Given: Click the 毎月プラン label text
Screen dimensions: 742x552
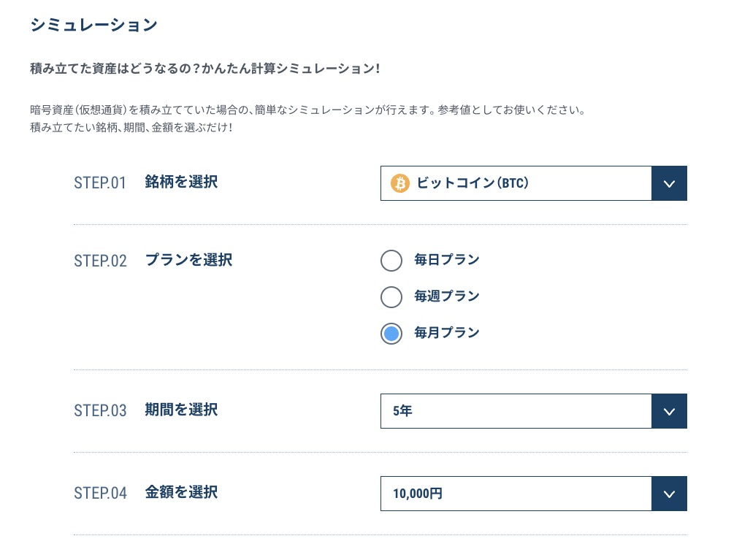Looking at the screenshot, I should click(447, 332).
